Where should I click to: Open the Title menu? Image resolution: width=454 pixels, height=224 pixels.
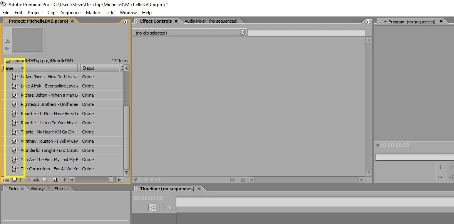click(110, 12)
